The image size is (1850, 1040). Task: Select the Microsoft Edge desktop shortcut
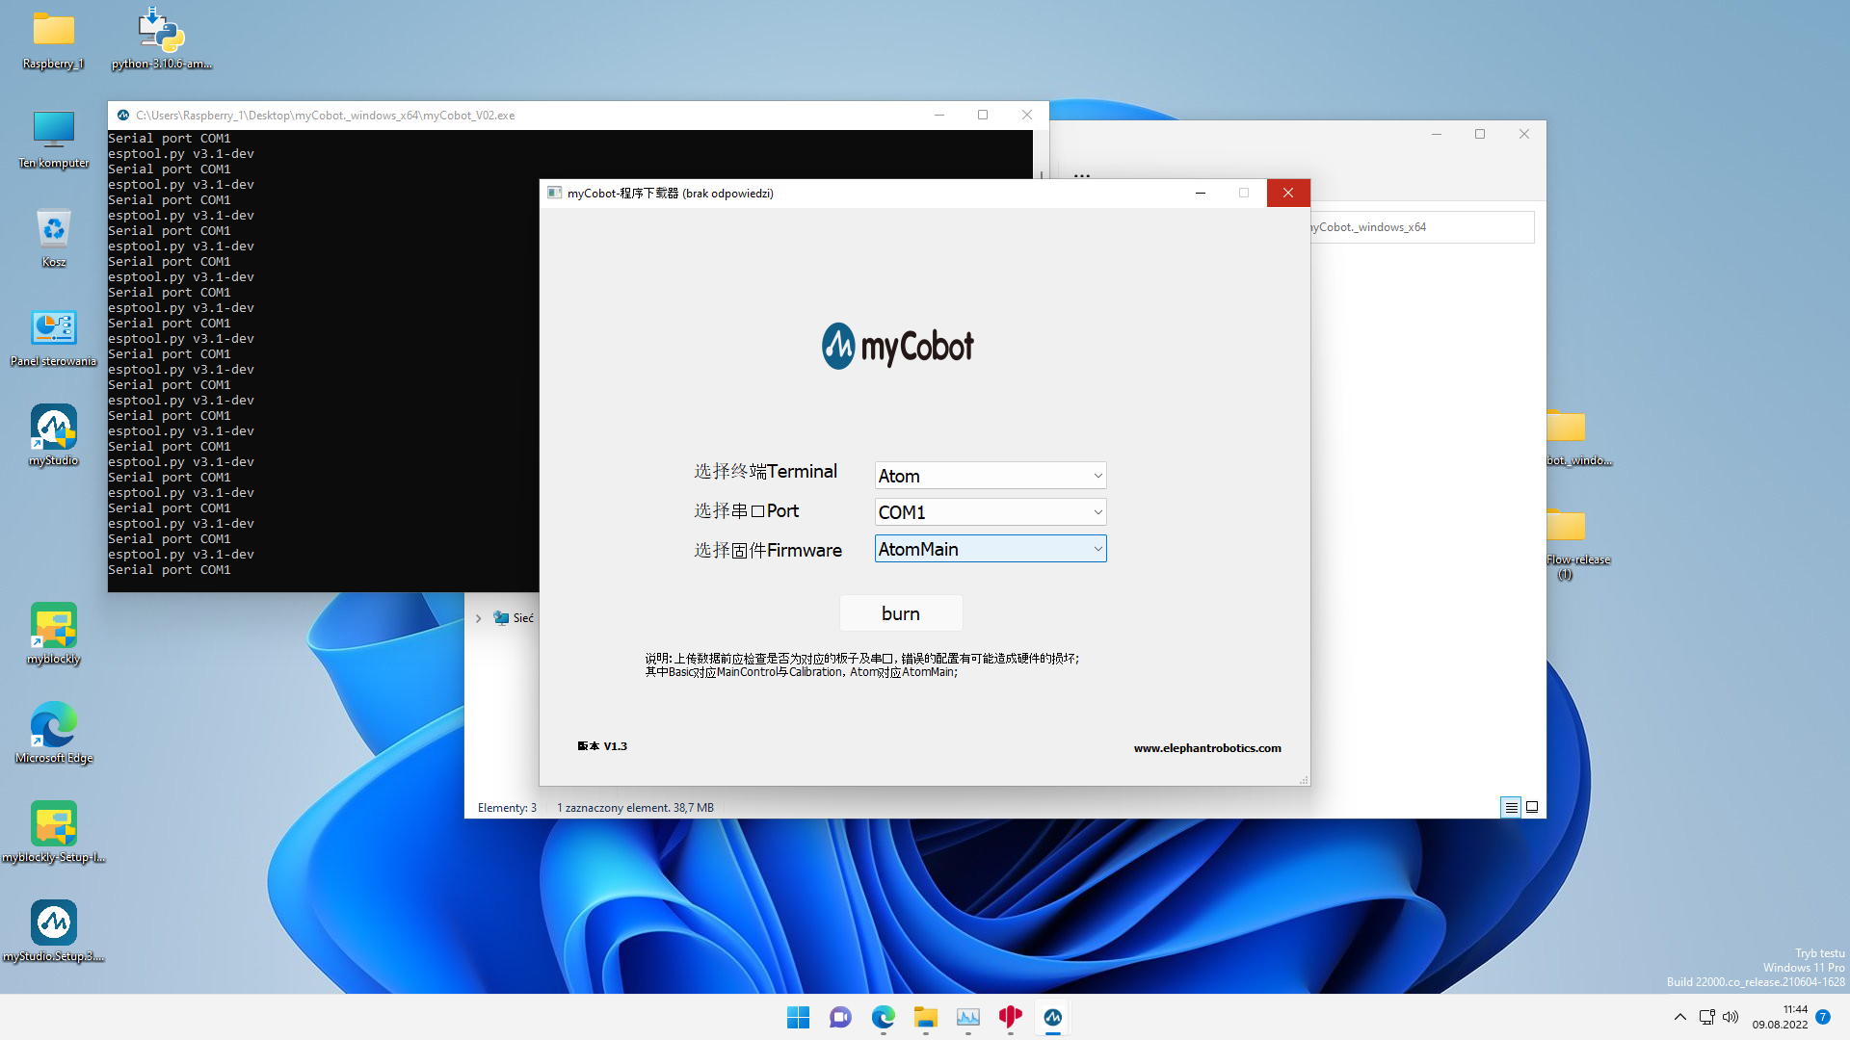(x=54, y=734)
